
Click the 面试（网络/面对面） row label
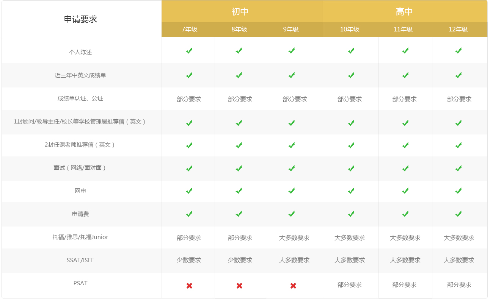(x=80, y=168)
